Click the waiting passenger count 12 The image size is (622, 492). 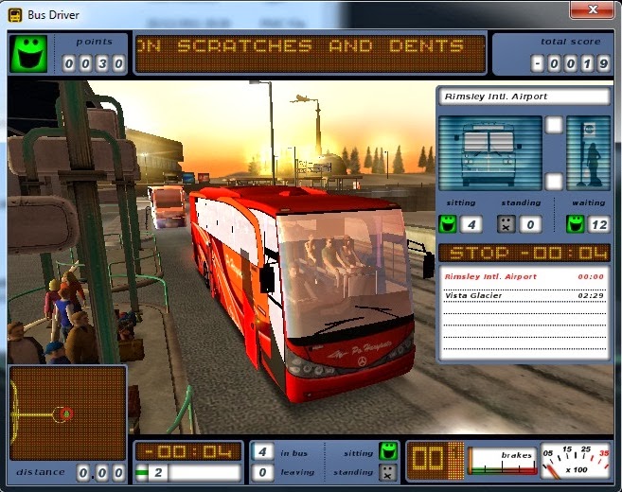(599, 225)
